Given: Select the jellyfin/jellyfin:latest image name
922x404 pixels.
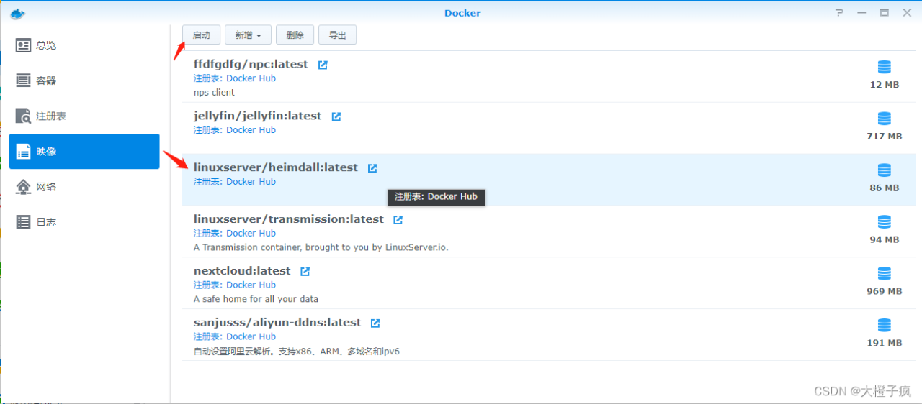Looking at the screenshot, I should pyautogui.click(x=258, y=116).
